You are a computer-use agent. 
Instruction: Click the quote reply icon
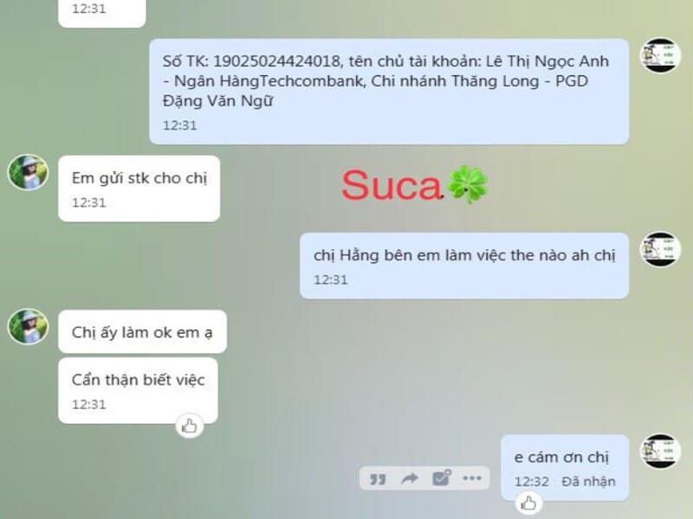378,479
